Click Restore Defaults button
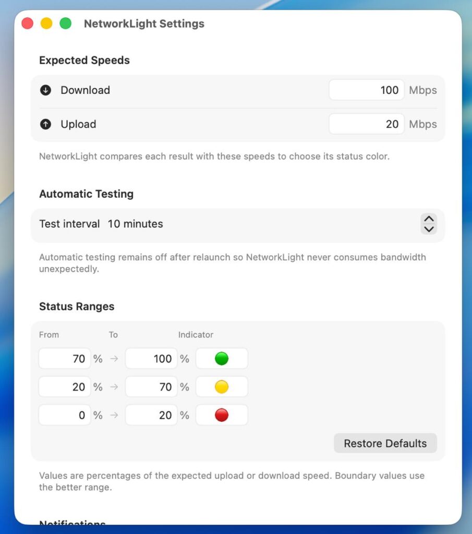This screenshot has width=472, height=534. pyautogui.click(x=385, y=443)
